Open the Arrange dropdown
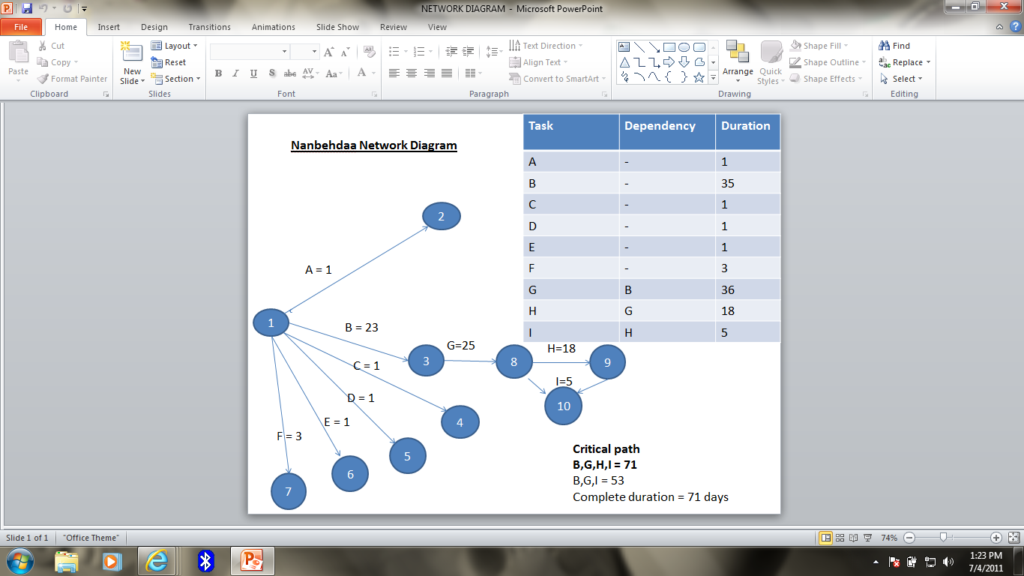1024x576 pixels. pyautogui.click(x=738, y=61)
